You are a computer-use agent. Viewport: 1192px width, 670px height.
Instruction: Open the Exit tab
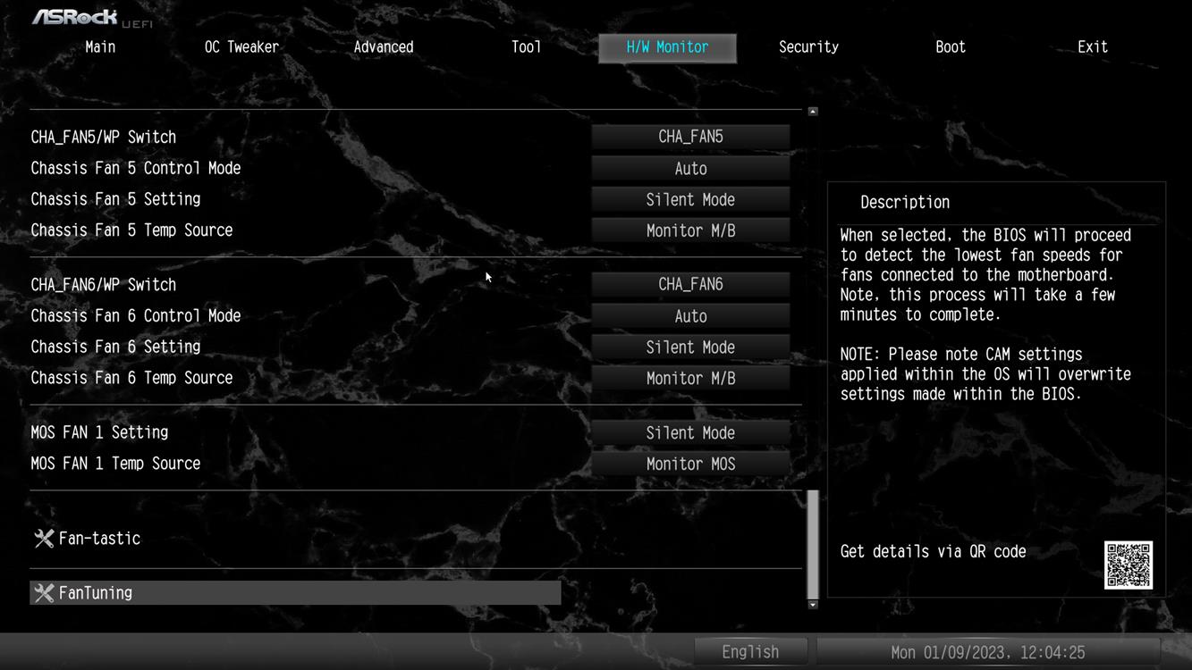click(x=1092, y=47)
